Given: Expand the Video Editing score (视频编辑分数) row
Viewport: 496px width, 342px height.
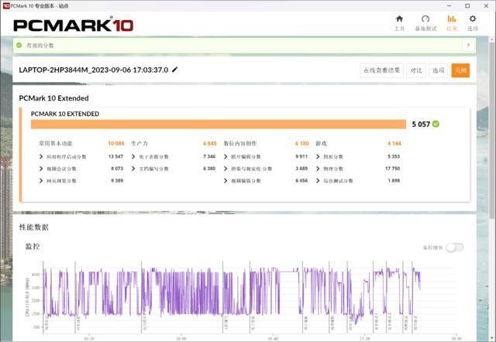Looking at the screenshot, I should pos(226,180).
